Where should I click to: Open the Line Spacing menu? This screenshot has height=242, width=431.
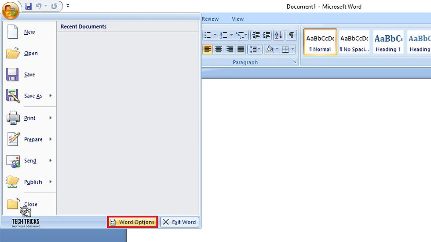coord(255,49)
